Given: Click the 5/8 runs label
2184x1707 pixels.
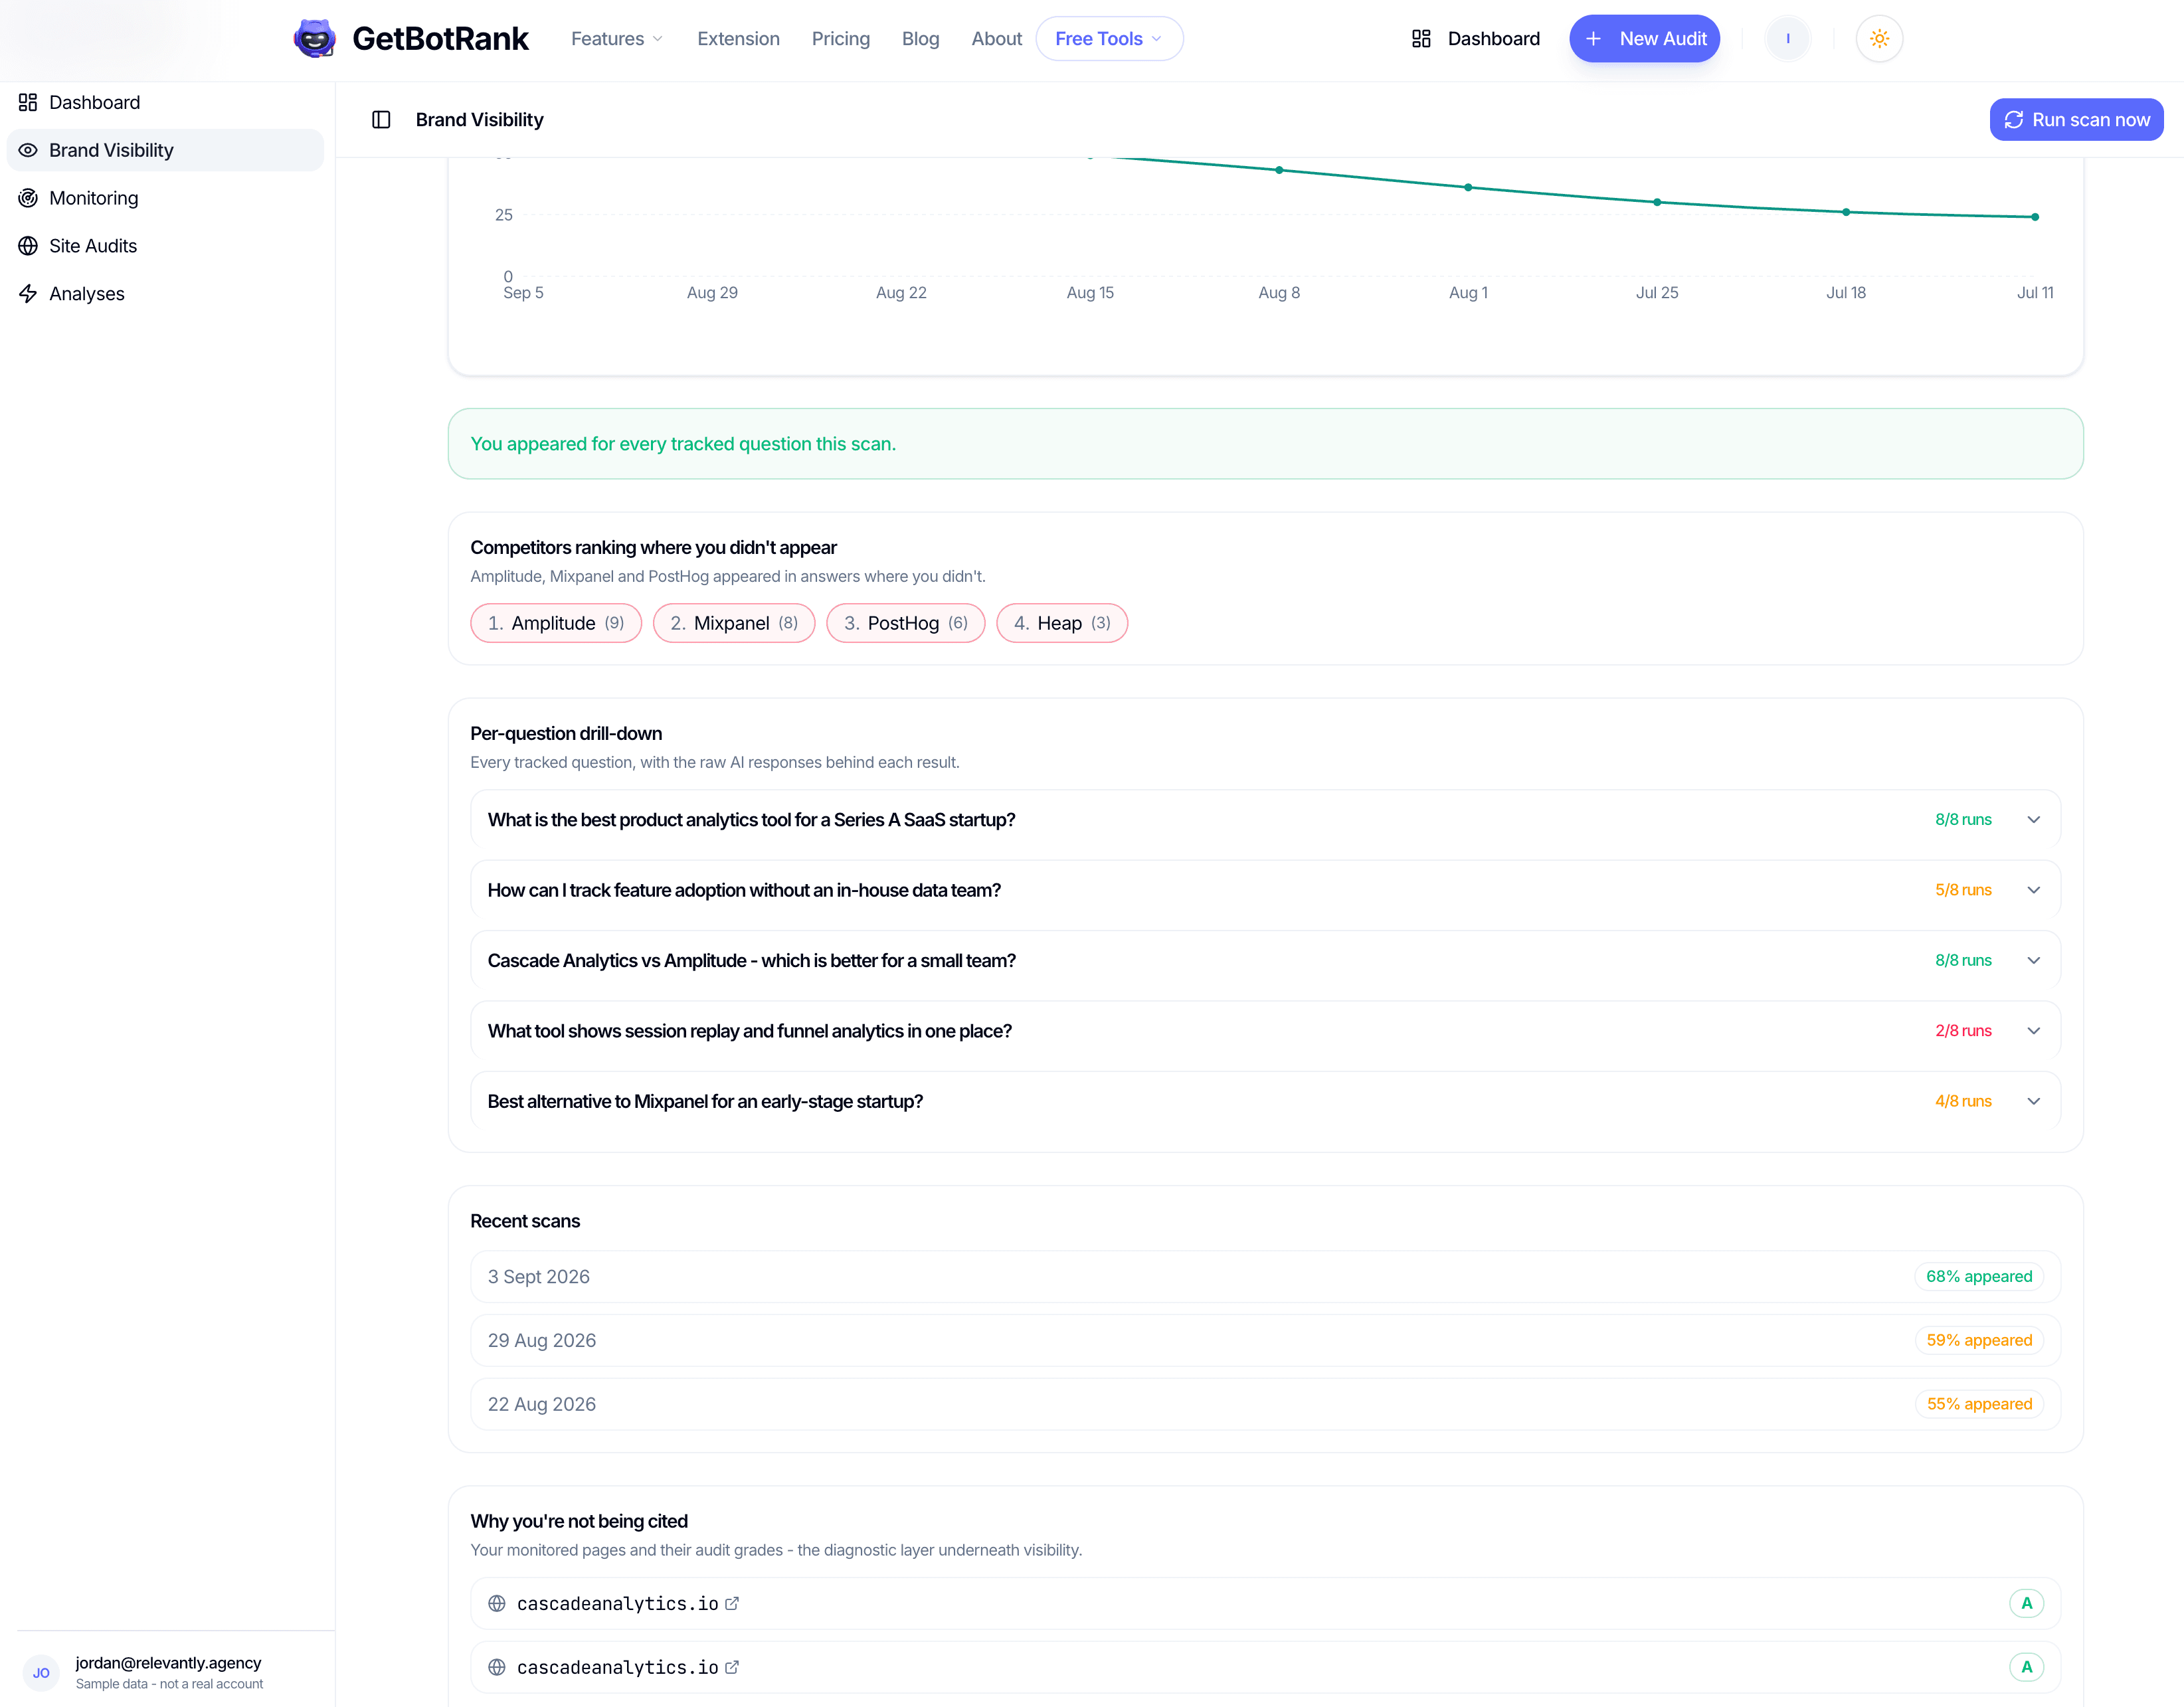Looking at the screenshot, I should click(1963, 890).
